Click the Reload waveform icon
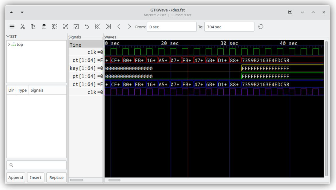 coord(261,27)
